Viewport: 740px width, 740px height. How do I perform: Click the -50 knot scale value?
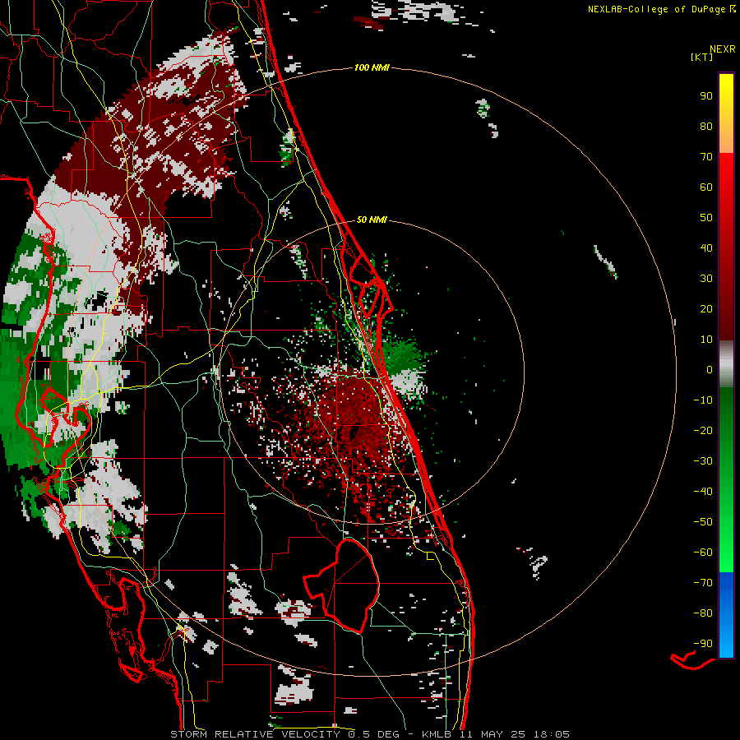[x=703, y=522]
